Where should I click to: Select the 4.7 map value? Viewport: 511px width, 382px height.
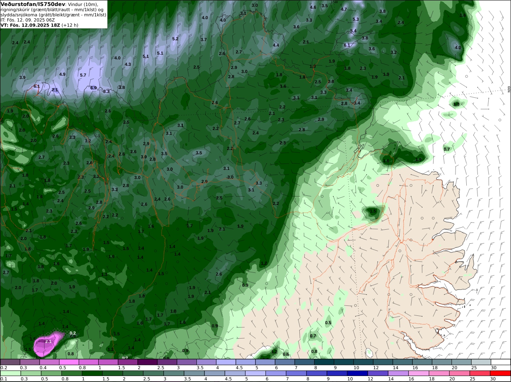coord(344,9)
